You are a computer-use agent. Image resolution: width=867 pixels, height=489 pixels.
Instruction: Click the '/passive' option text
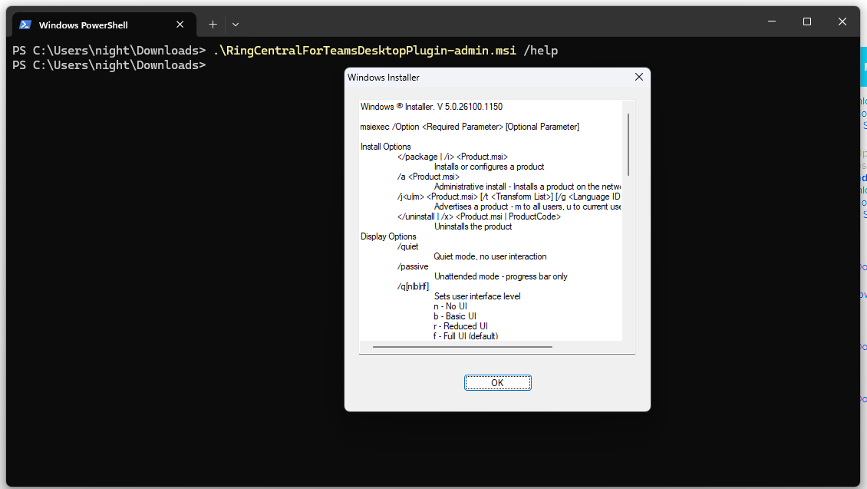point(413,266)
